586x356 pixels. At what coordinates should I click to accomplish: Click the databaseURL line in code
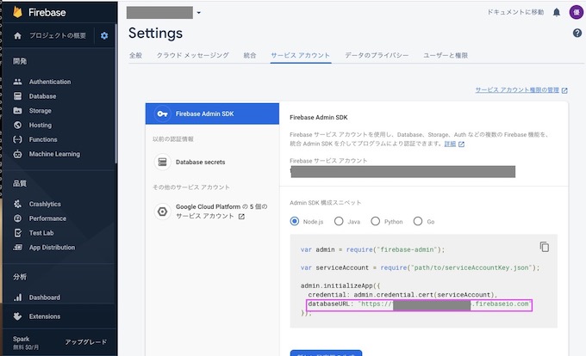[419, 304]
